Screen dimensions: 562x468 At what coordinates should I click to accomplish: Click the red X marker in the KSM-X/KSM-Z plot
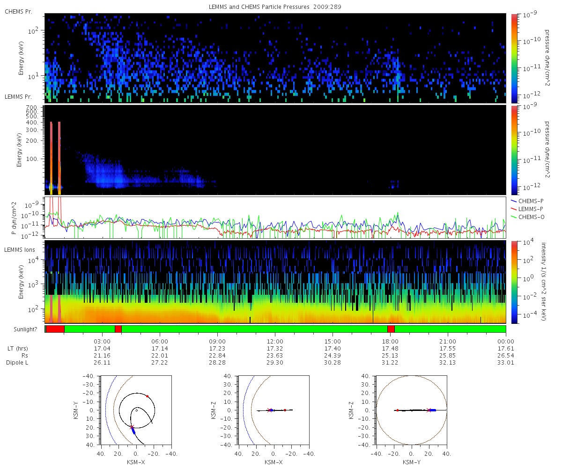[269, 410]
